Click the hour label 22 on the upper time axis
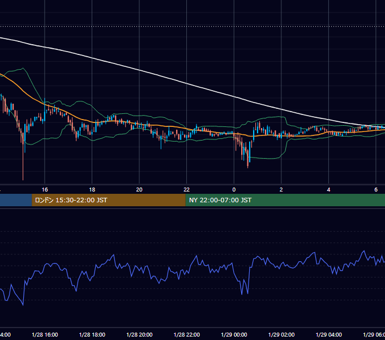 (187, 190)
